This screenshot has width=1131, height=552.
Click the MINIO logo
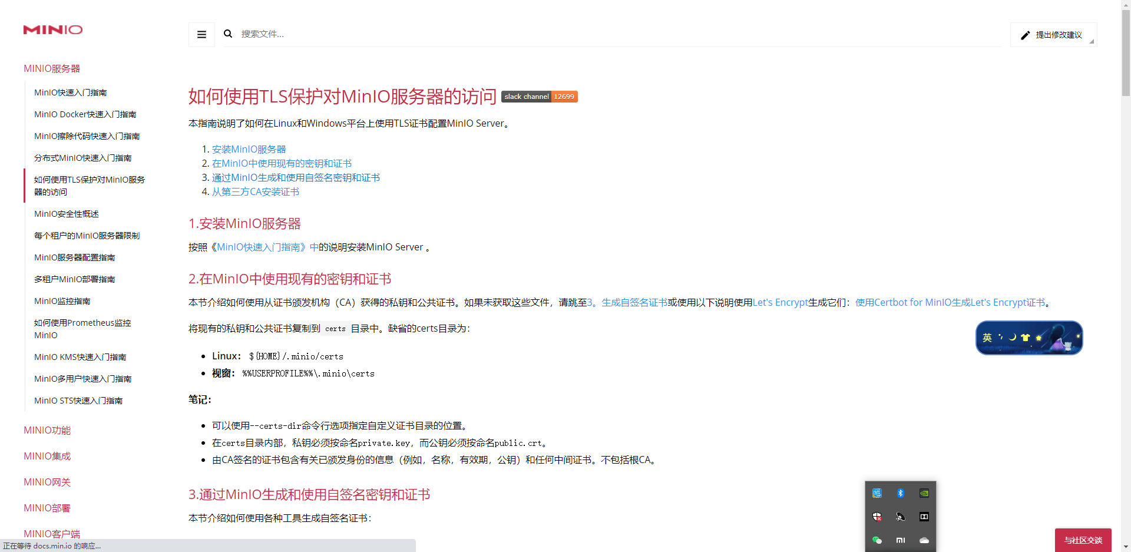(x=52, y=30)
